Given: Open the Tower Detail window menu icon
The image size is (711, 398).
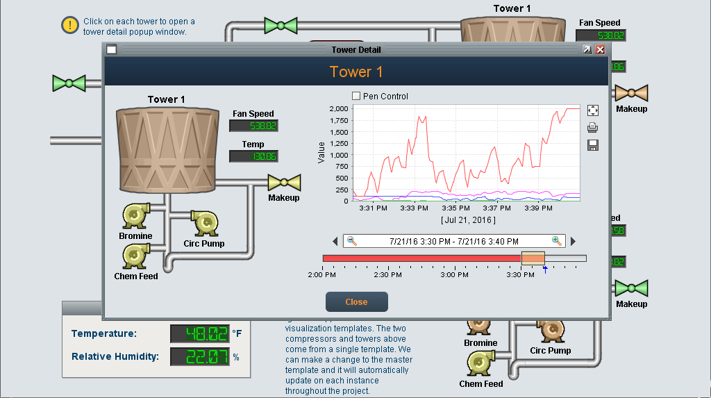Looking at the screenshot, I should (111, 49).
